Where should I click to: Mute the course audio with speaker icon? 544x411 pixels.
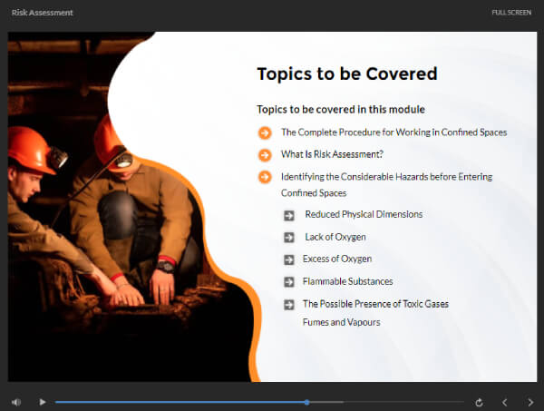click(16, 402)
